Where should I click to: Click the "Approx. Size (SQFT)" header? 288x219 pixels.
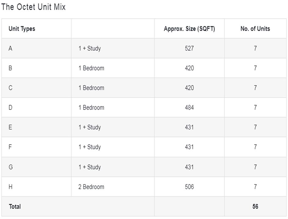(x=189, y=29)
